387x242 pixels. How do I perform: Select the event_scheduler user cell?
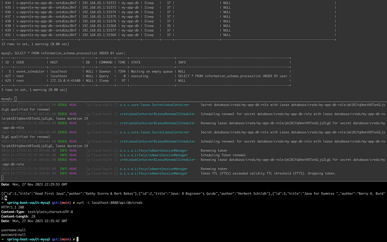(30, 71)
